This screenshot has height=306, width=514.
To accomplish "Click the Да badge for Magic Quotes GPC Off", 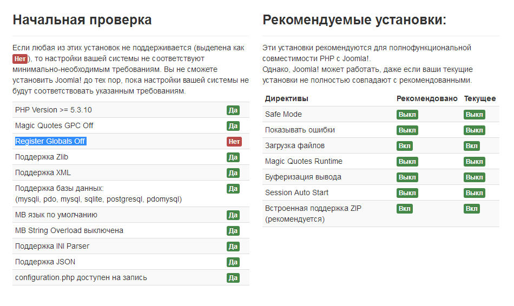I will 233,126.
